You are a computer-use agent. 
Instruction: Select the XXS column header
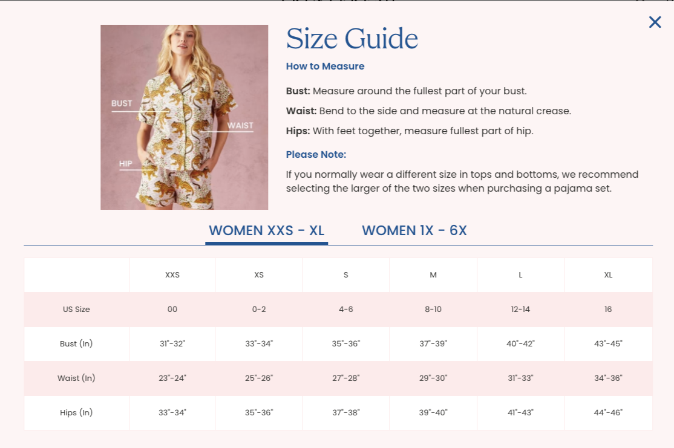tap(172, 275)
